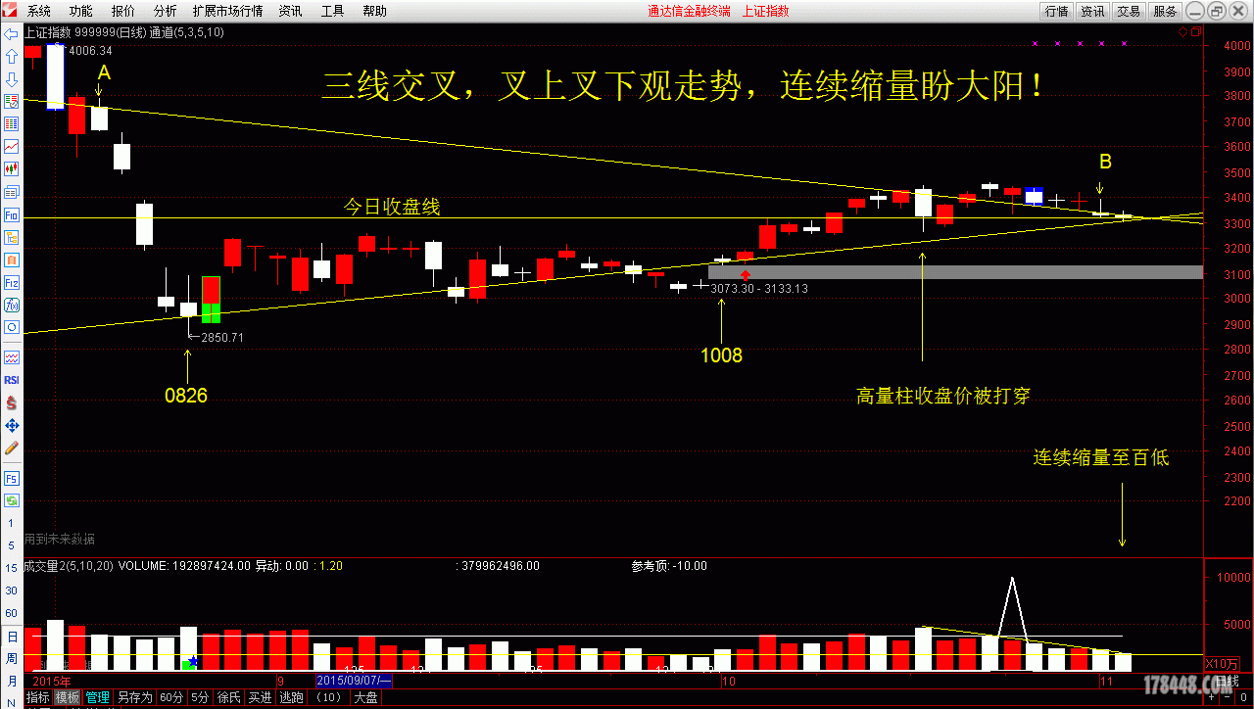This screenshot has height=709, width=1254.
Task: Click the down arrow sidebar icon
Action: point(12,79)
